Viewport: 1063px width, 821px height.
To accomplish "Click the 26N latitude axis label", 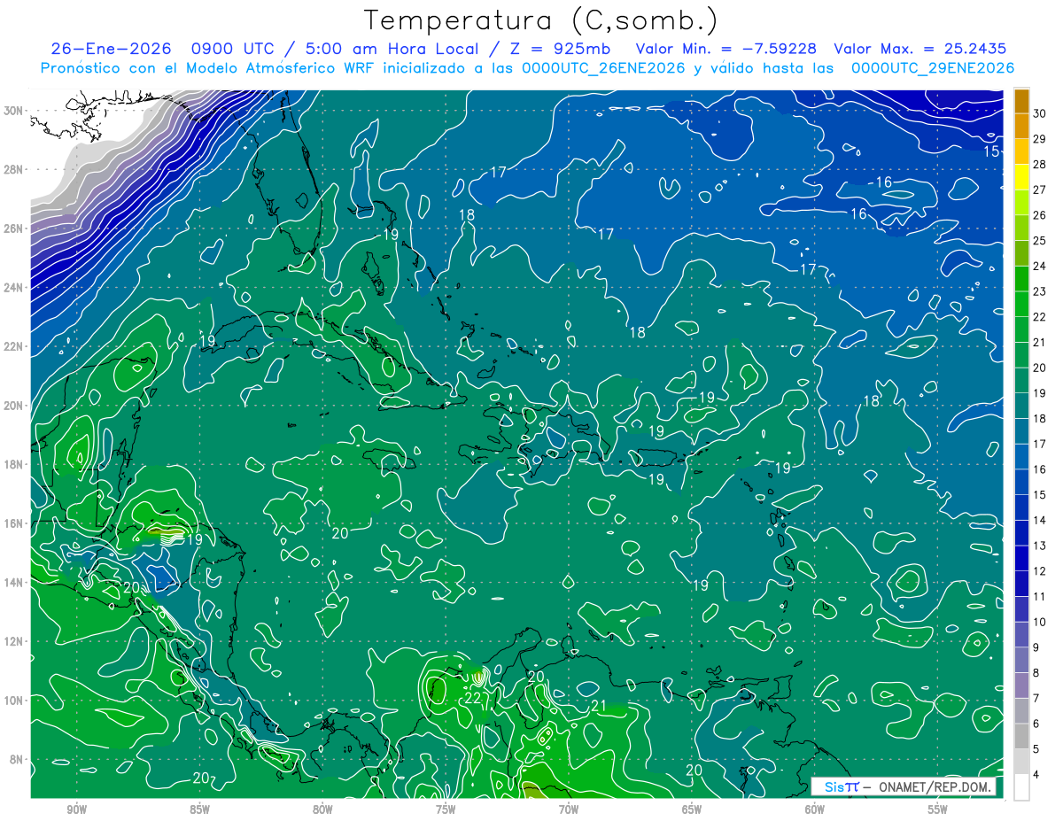I will [x=14, y=228].
